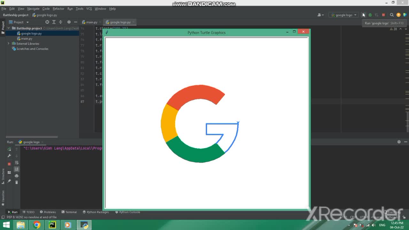Image resolution: width=409 pixels, height=230 pixels.
Task: Open the Run menu
Action: 70,9
